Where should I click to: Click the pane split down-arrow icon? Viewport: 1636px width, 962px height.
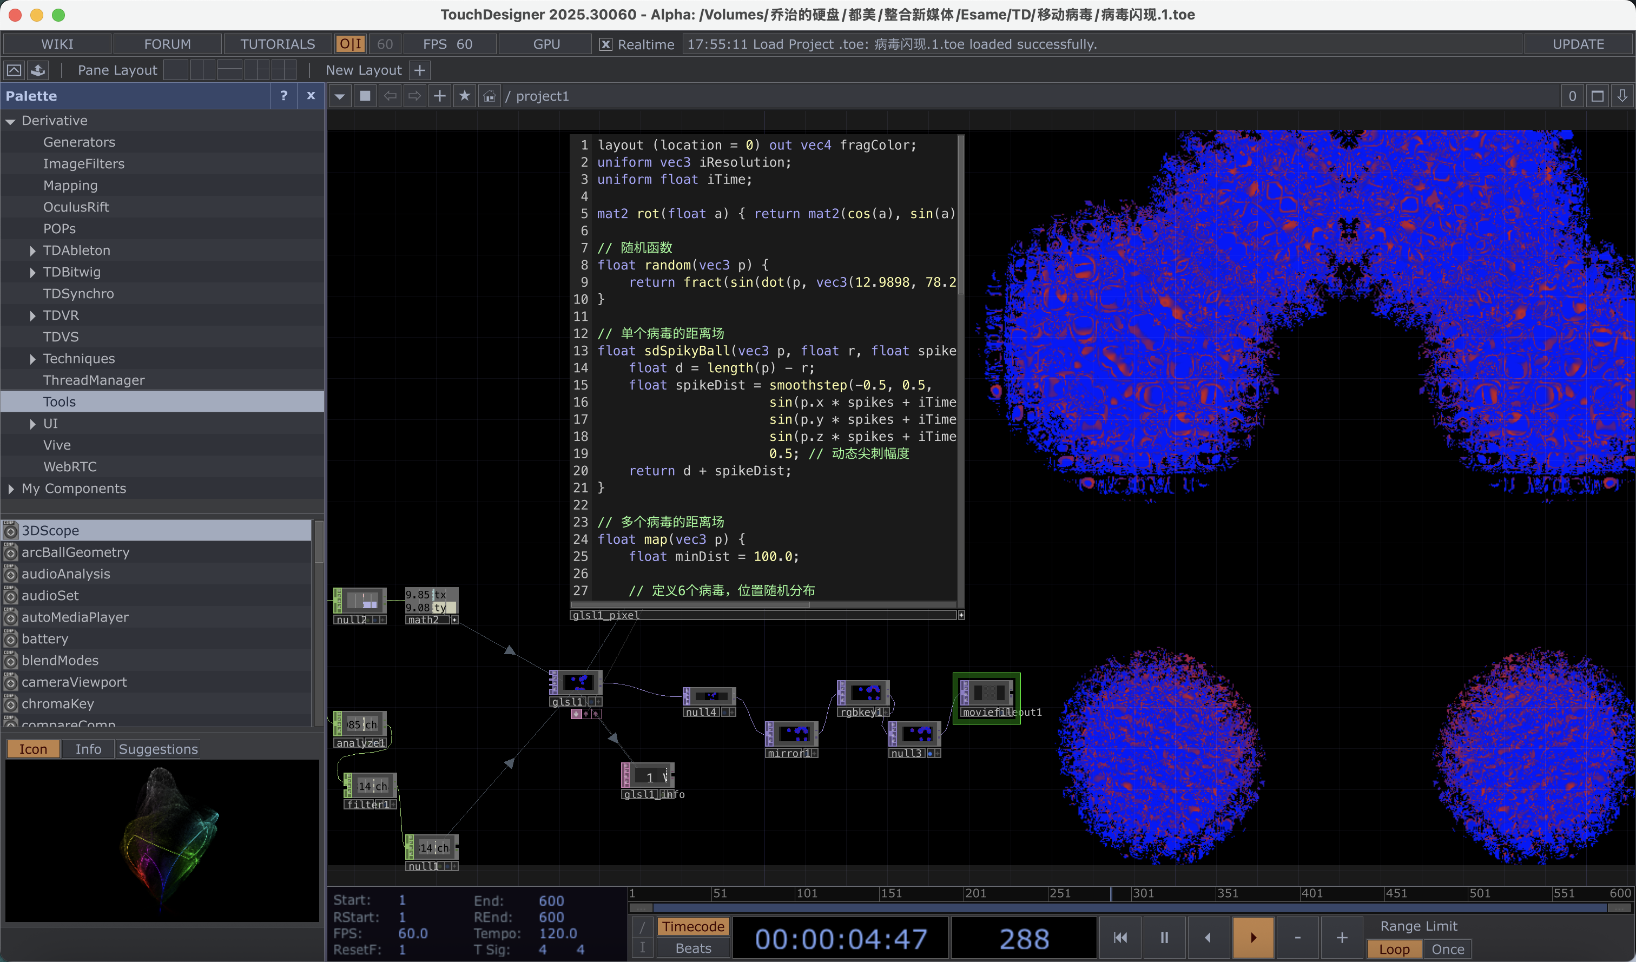(x=1622, y=96)
